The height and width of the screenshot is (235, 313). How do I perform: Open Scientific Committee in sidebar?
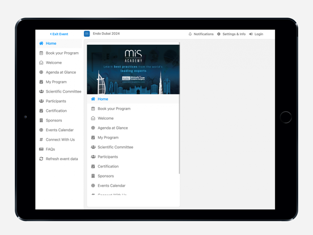point(64,91)
